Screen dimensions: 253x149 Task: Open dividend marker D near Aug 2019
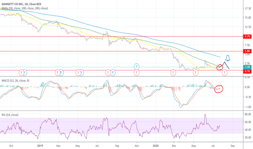tap(113, 73)
